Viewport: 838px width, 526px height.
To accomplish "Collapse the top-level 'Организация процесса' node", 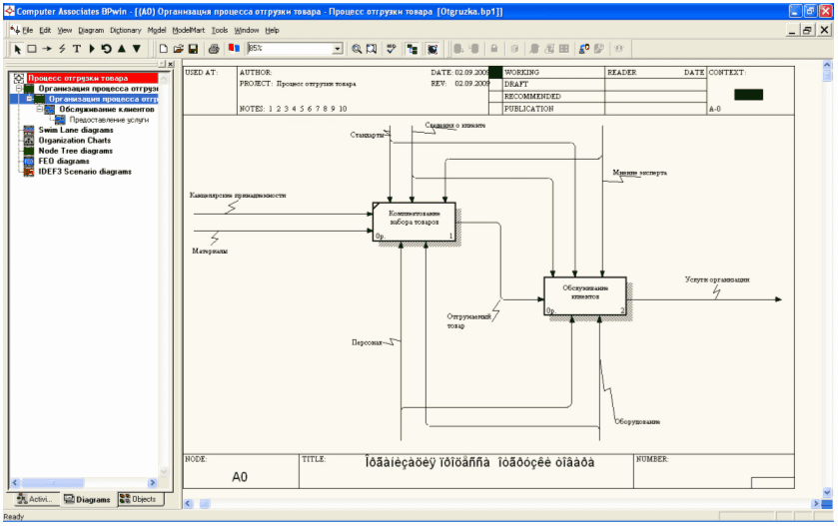I will 18,88.
